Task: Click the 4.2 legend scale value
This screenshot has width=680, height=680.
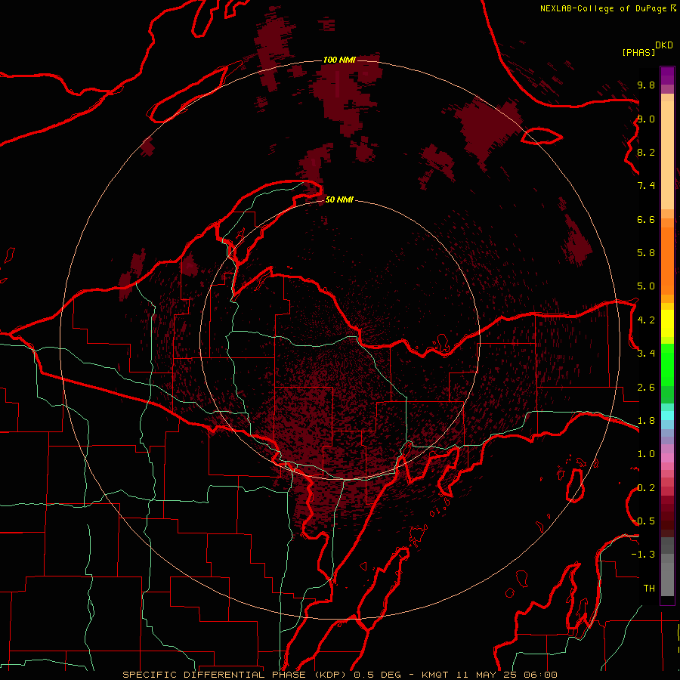Action: coord(646,320)
